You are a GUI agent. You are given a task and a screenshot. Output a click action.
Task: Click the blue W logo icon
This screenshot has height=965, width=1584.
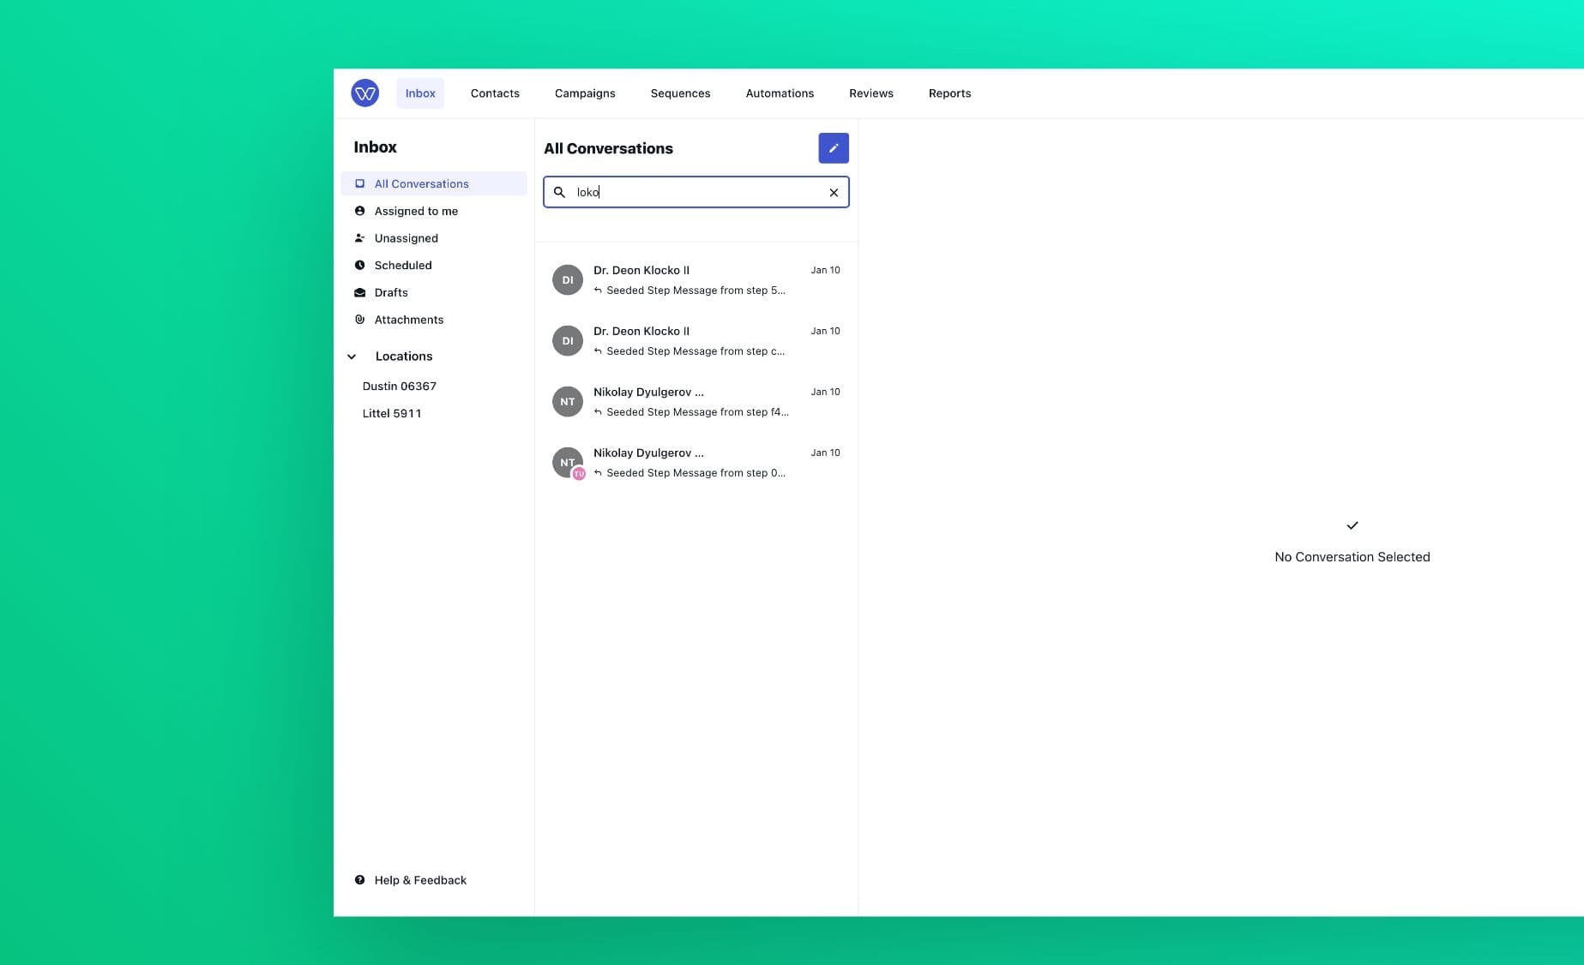[x=364, y=93]
